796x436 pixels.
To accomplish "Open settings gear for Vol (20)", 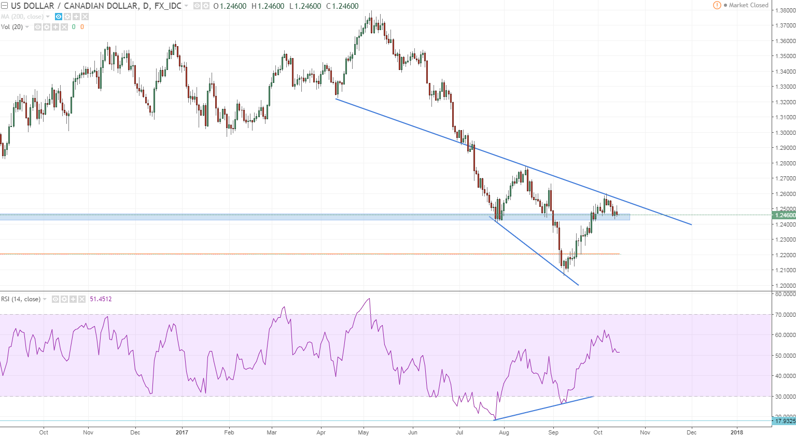I will pos(47,27).
